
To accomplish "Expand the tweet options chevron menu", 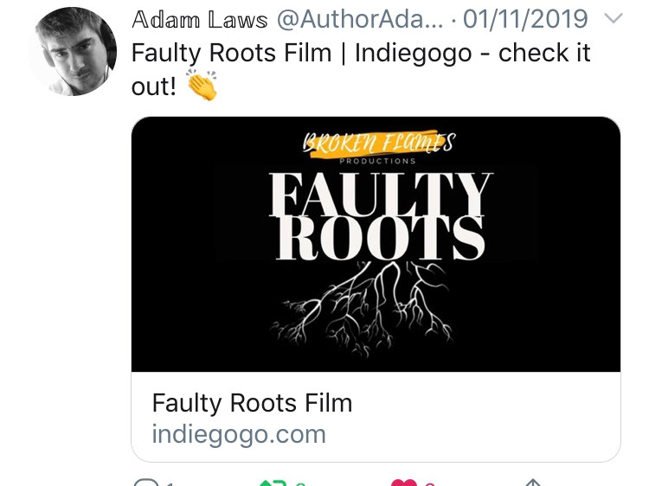I will pyautogui.click(x=614, y=19).
